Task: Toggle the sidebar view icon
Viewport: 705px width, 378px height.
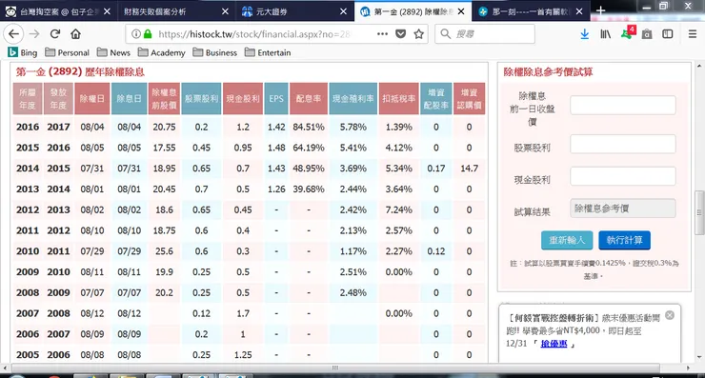Action: coord(668,33)
